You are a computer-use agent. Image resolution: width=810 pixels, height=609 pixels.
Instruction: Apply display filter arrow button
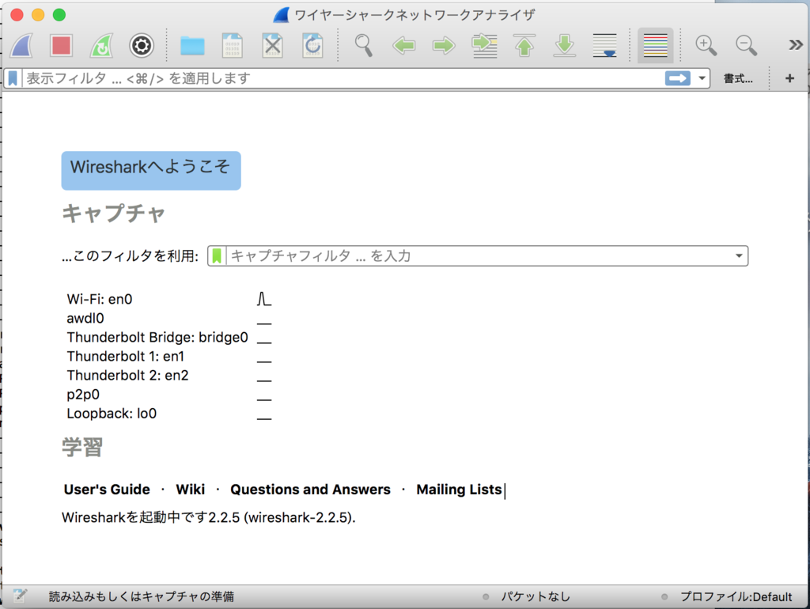click(677, 78)
